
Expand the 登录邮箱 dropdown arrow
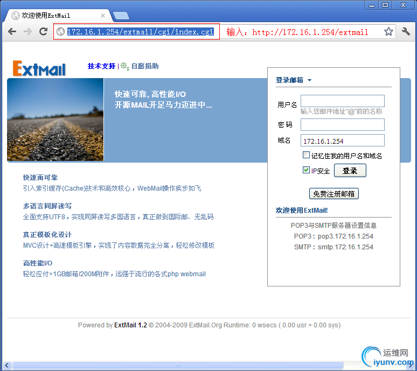click(309, 80)
